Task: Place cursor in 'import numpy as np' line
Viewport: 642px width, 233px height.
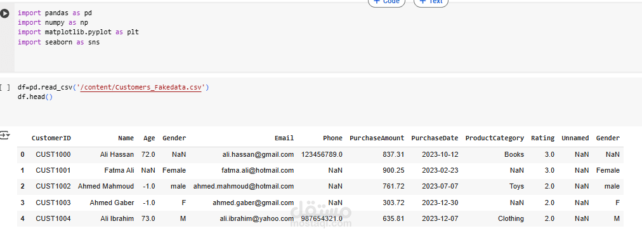Action: (53, 22)
